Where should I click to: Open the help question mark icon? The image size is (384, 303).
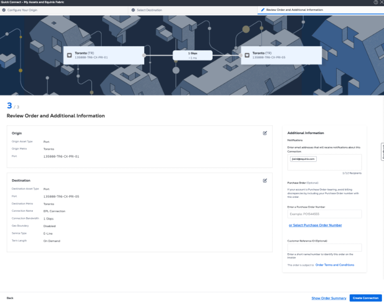tap(376, 2)
